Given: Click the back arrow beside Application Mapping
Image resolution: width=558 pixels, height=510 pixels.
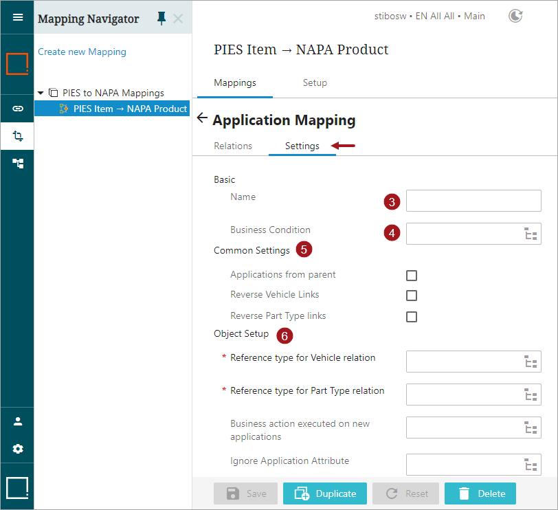Looking at the screenshot, I should click(202, 118).
